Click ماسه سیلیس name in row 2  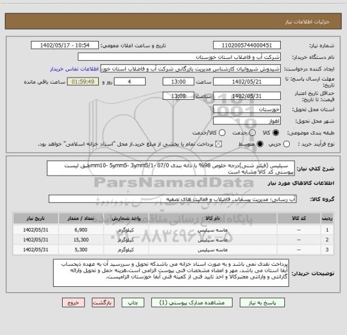pyautogui.click(x=213, y=240)
